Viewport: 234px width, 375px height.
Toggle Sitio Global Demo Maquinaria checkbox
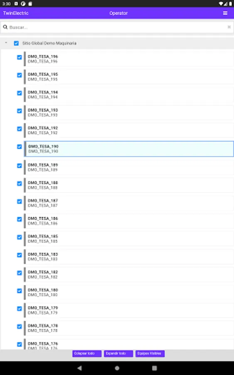(x=16, y=43)
